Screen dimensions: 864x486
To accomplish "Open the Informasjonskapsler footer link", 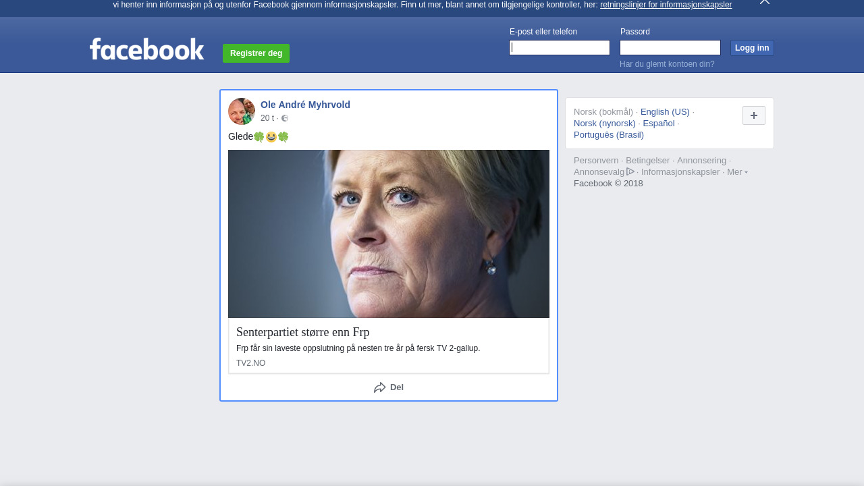I will pos(680,172).
